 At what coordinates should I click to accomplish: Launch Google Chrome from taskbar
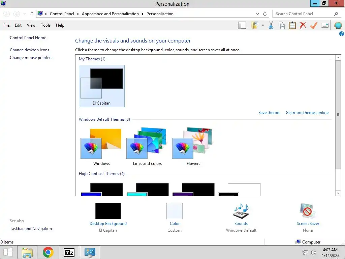(x=48, y=252)
